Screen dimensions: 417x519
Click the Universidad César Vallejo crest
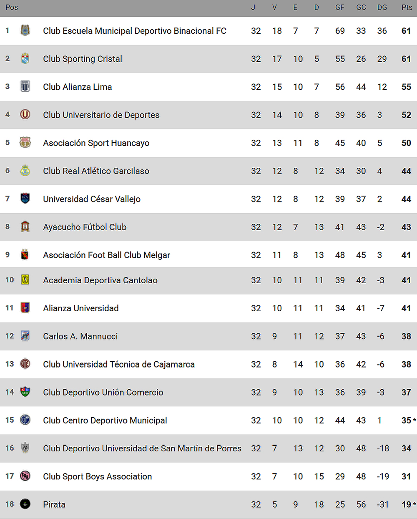click(25, 198)
